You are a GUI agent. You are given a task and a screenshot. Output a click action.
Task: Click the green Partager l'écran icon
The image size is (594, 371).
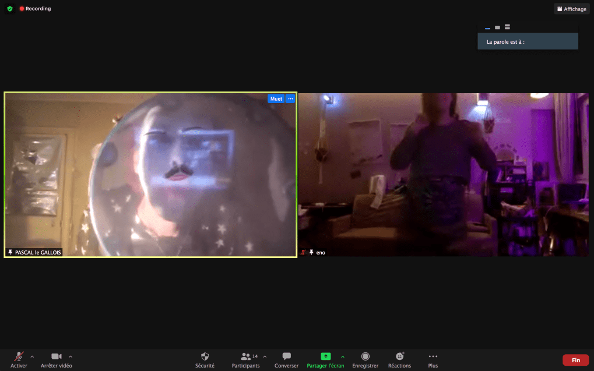(x=325, y=356)
